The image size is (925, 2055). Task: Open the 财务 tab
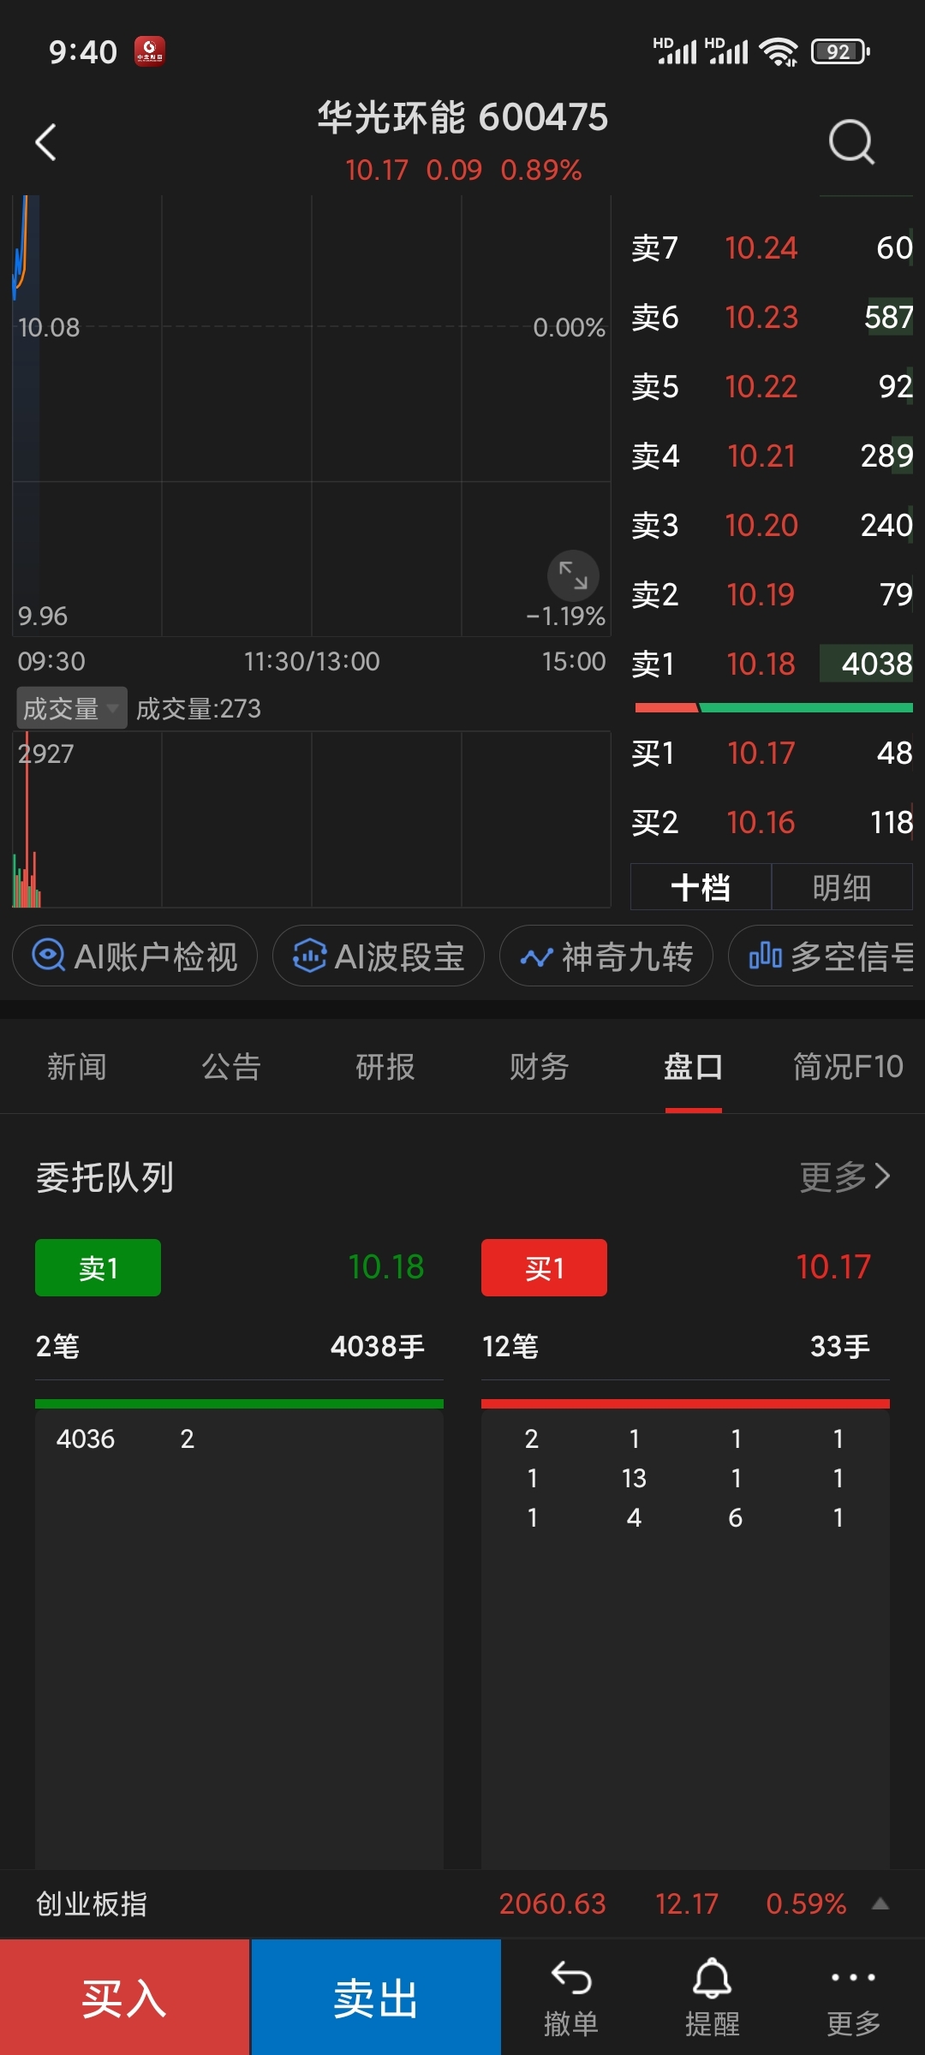(x=540, y=1067)
